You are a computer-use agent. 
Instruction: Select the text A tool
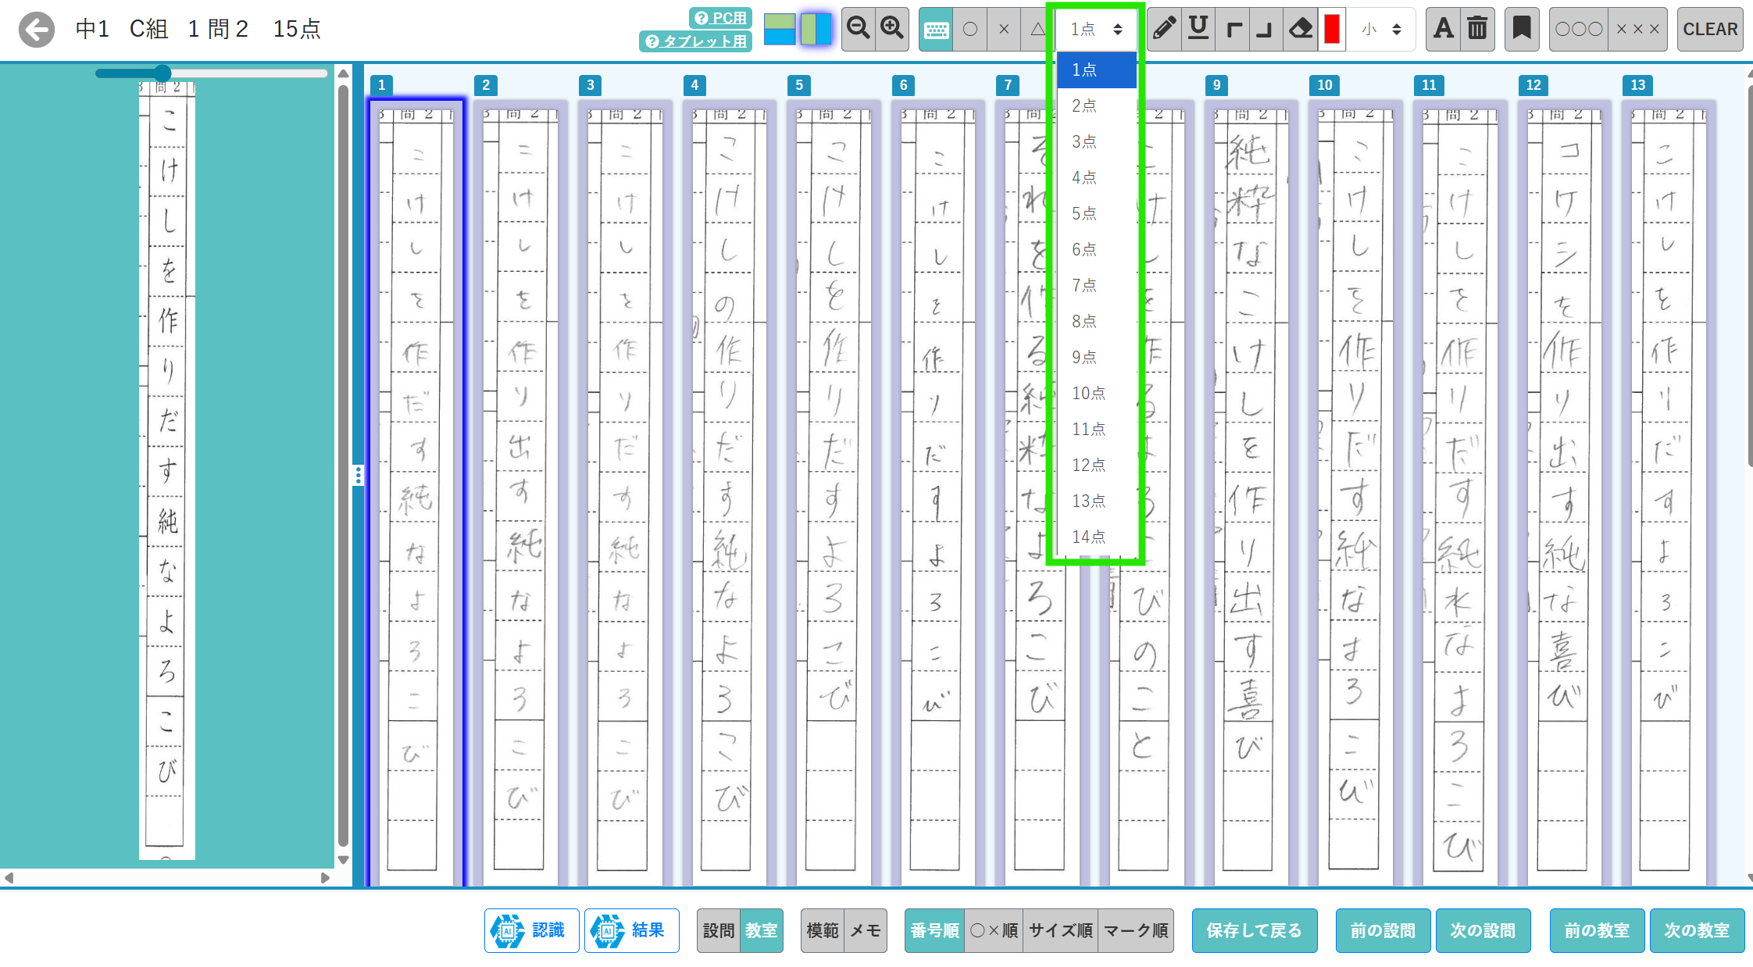1443,30
